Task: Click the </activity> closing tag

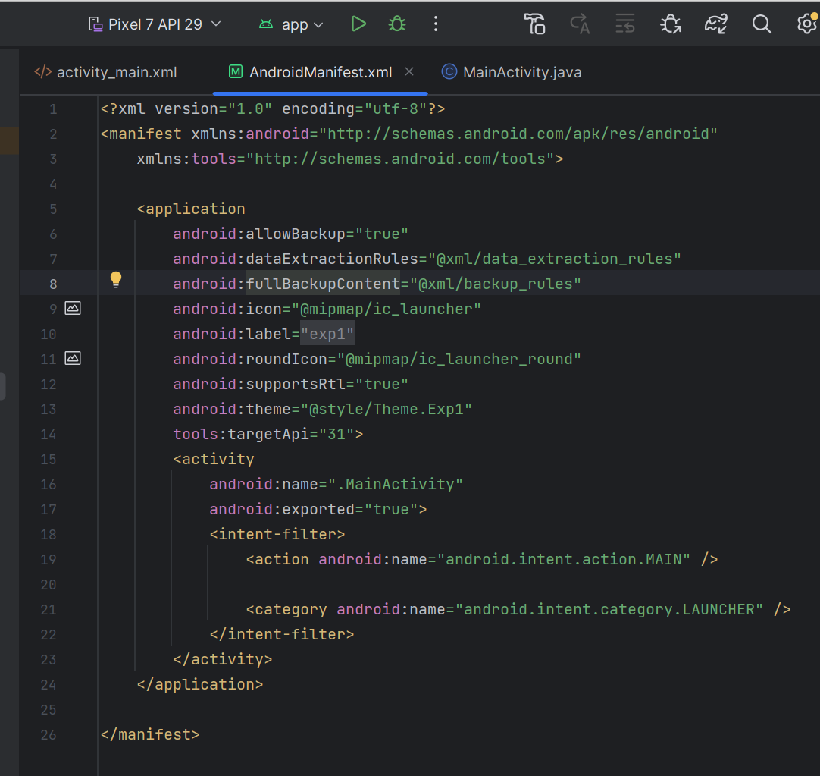Action: point(223,659)
